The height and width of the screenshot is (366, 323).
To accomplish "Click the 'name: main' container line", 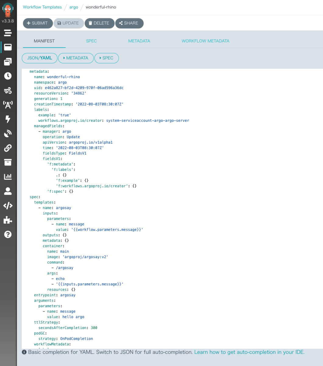I will (58, 252).
